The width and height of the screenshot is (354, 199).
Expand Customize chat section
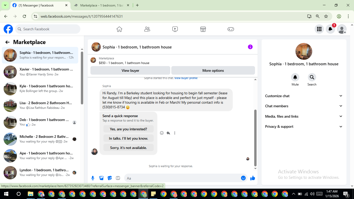point(304,96)
